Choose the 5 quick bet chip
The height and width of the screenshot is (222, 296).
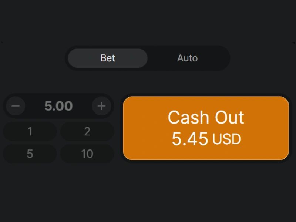(x=30, y=154)
